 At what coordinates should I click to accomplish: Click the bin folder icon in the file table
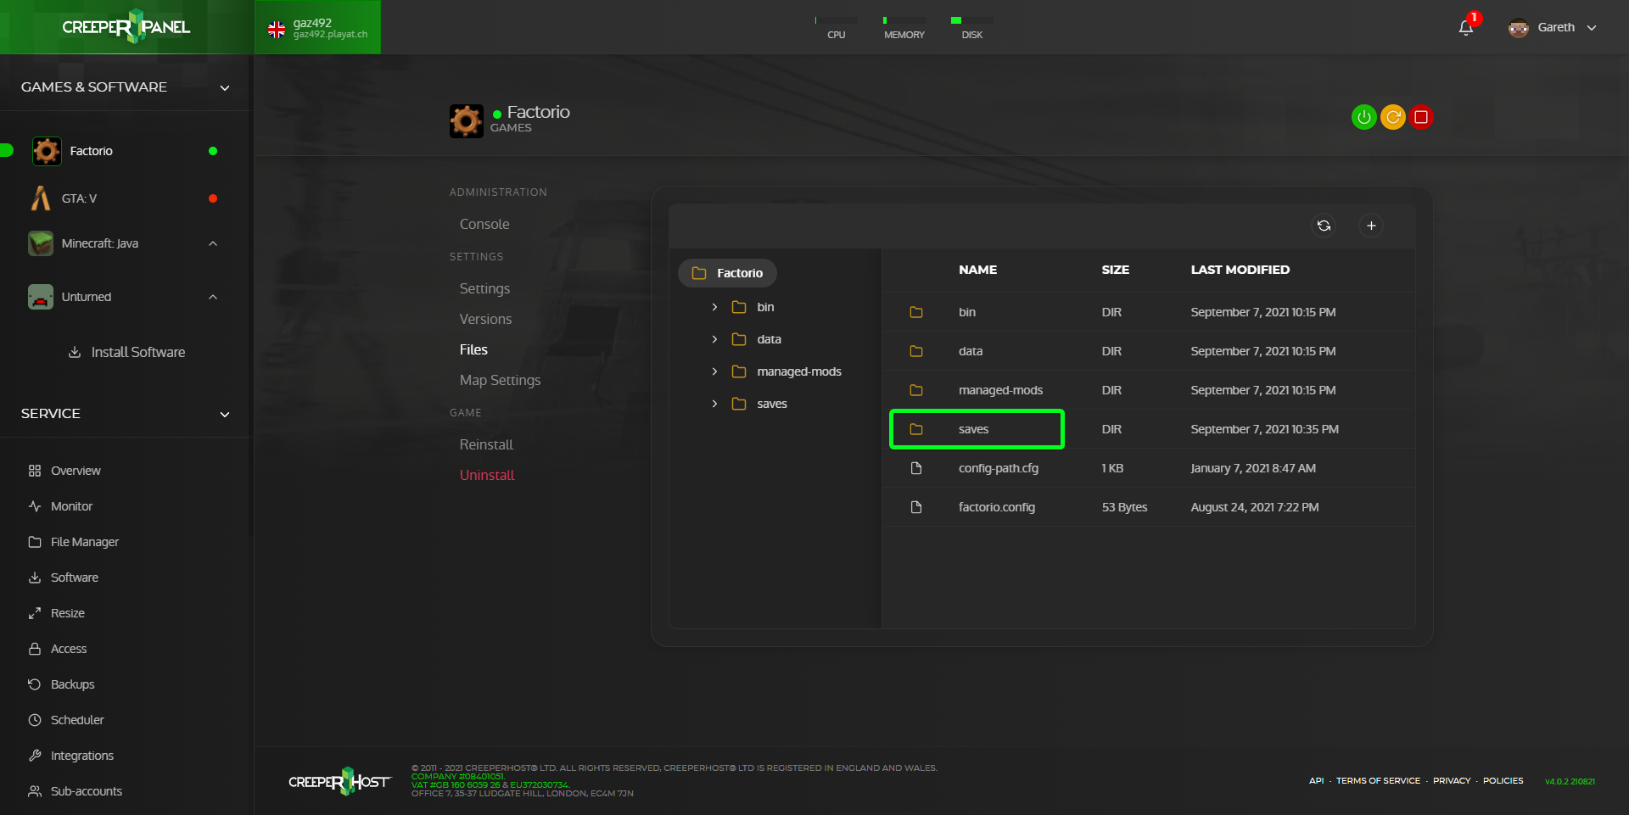[916, 312]
